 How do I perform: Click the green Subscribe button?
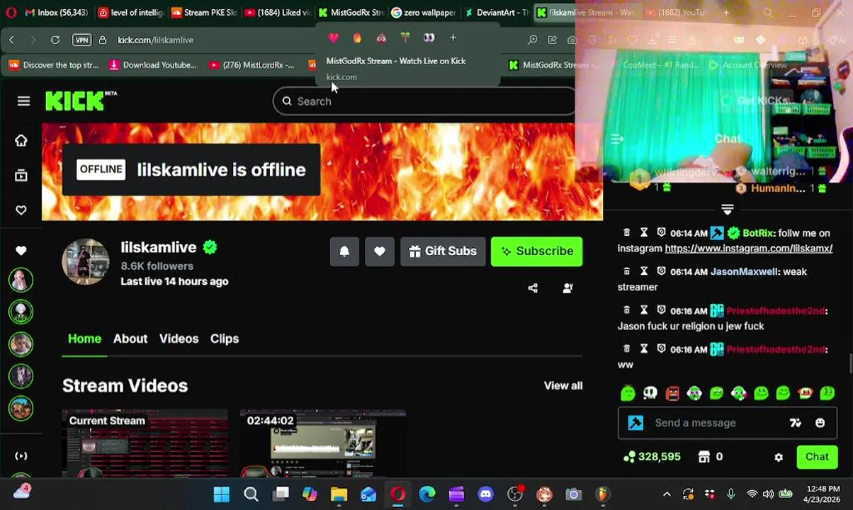coord(537,251)
